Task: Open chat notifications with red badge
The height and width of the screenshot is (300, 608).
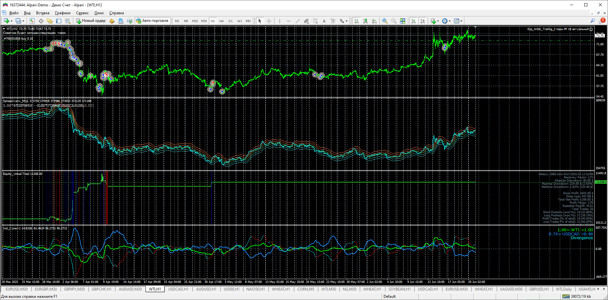Action: tap(602, 21)
